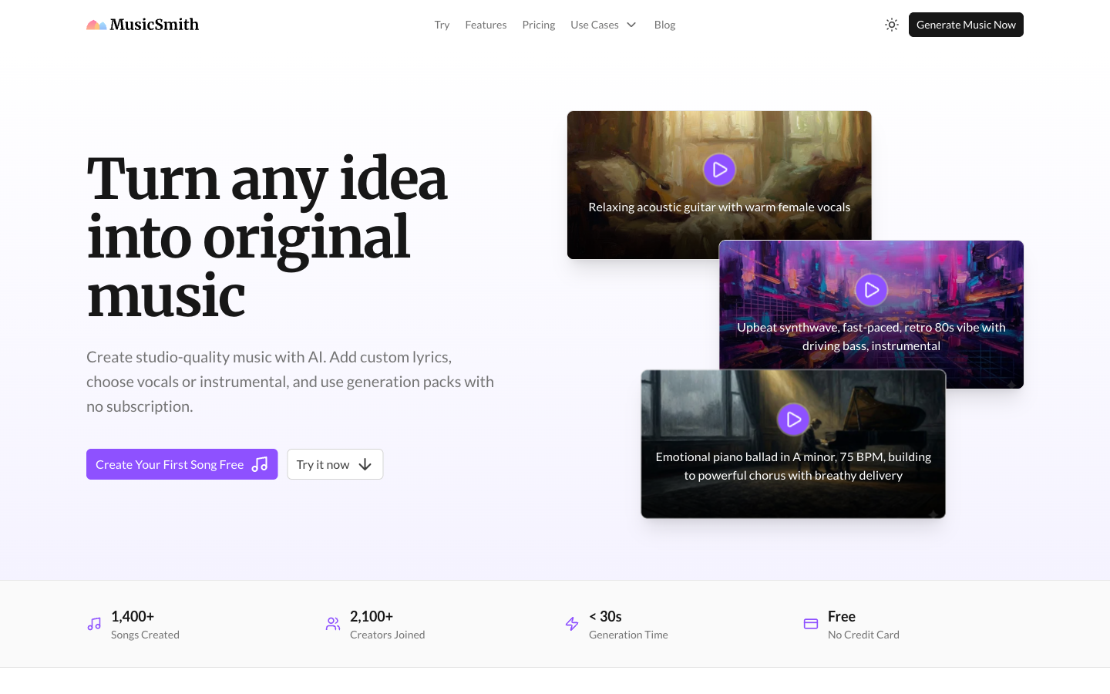Viewport: 1110px width, 694px height.
Task: Play the emotional piano ballad sample
Action: pyautogui.click(x=793, y=419)
